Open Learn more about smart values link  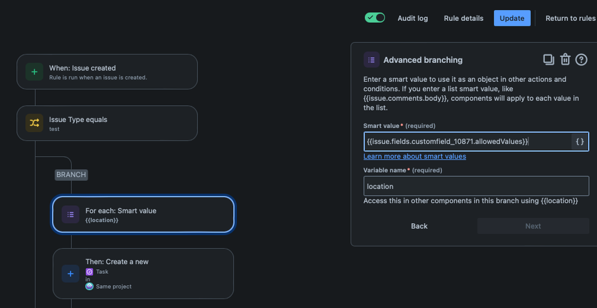[415, 157]
